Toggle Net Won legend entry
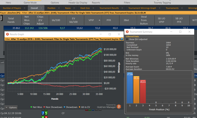Viewport: 197px width, 118px height. (36, 107)
